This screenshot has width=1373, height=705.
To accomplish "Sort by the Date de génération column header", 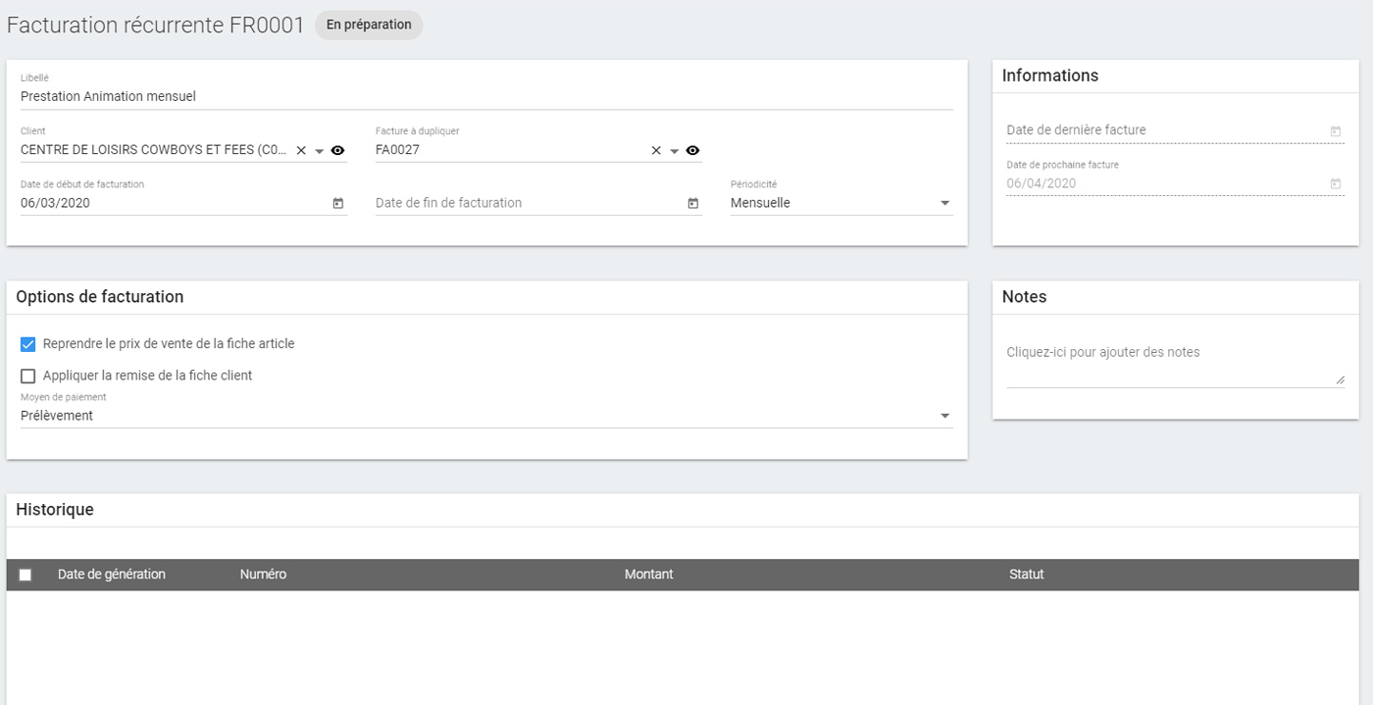I will tap(111, 574).
